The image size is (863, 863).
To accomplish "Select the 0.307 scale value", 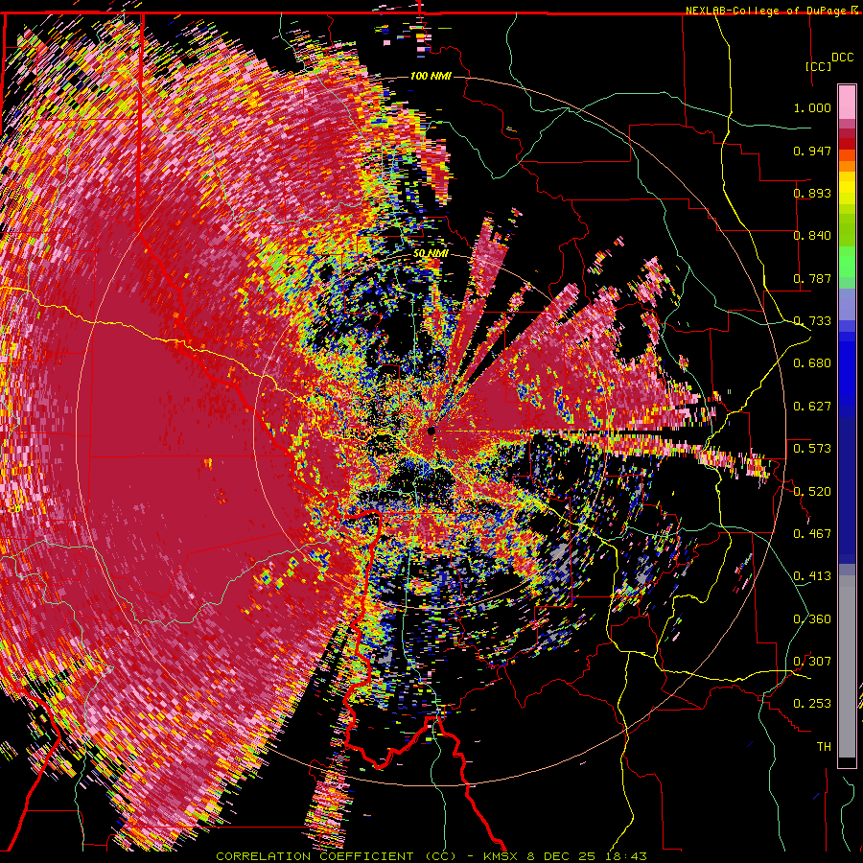I will click(x=812, y=662).
